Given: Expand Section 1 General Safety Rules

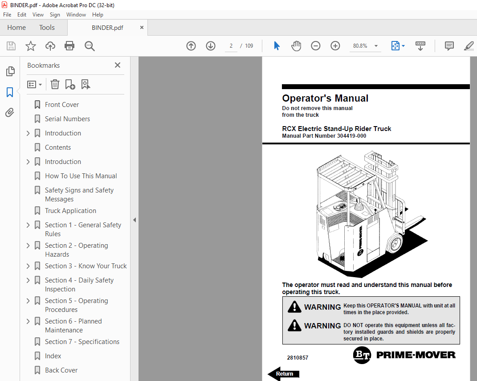Looking at the screenshot, I should point(28,225).
